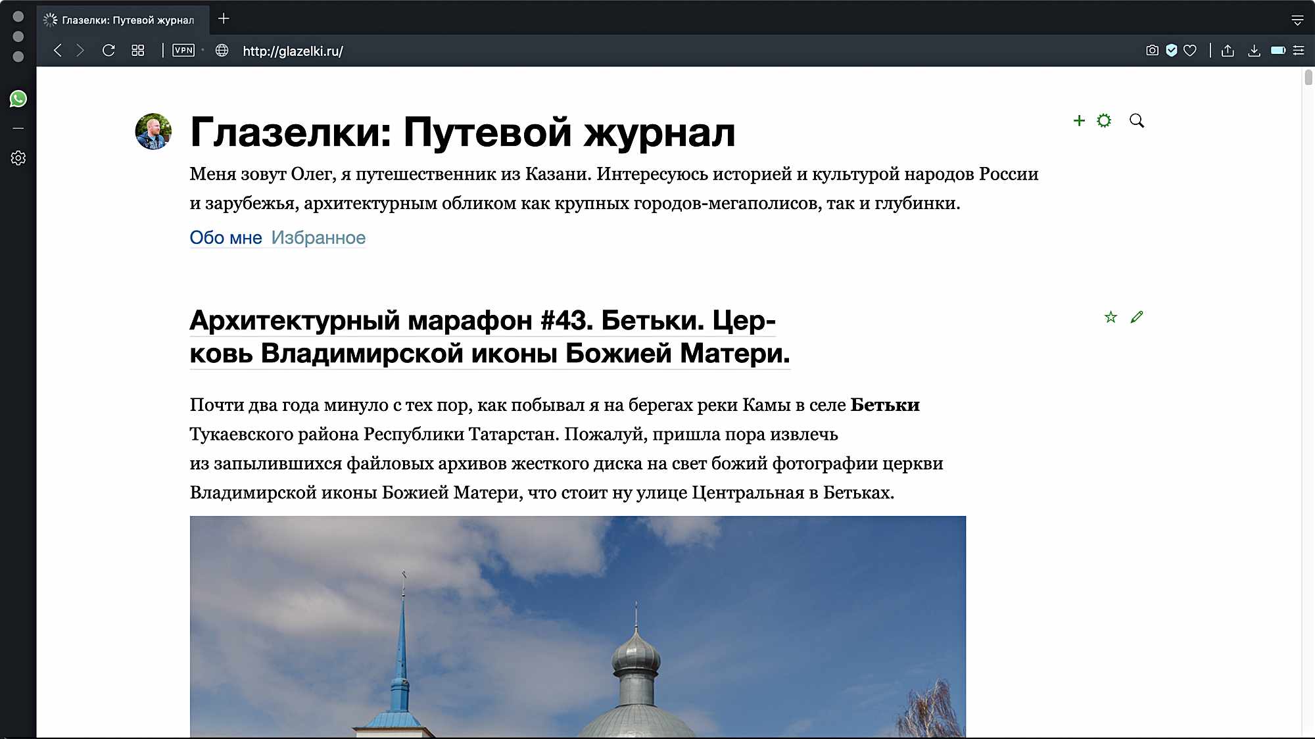Open sidebar settings gear
This screenshot has height=739, width=1315.
click(x=18, y=158)
